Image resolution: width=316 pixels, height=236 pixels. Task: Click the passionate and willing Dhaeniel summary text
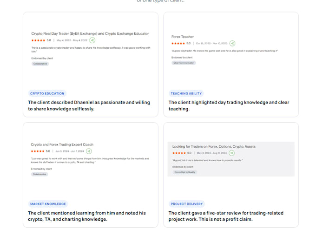point(89,105)
